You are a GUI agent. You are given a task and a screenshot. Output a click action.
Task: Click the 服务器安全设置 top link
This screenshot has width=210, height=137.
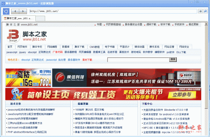click(134, 24)
